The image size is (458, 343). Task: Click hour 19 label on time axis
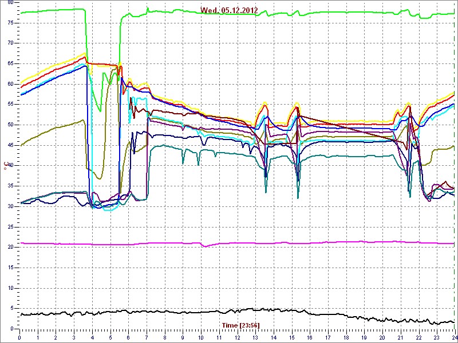[364, 336]
